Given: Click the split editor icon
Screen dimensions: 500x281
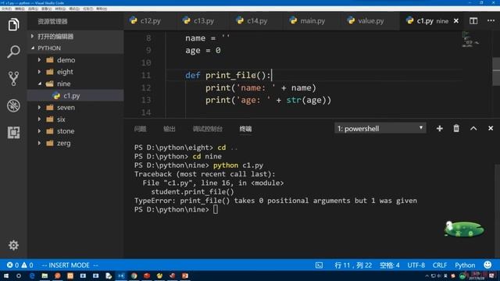Looking at the screenshot, I should pyautogui.click(x=473, y=21).
